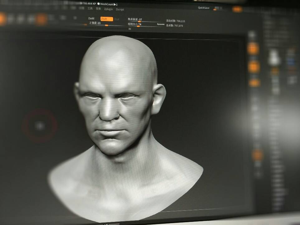Click the MeshCount readout in title bar
The image size is (300, 225).
[107, 4]
